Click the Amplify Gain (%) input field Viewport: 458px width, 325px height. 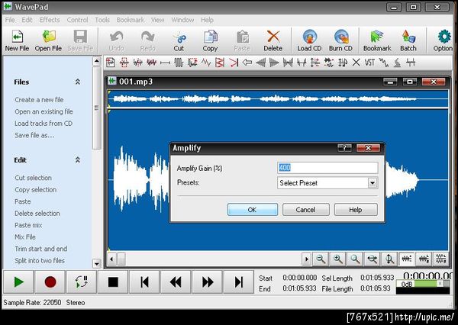click(327, 168)
